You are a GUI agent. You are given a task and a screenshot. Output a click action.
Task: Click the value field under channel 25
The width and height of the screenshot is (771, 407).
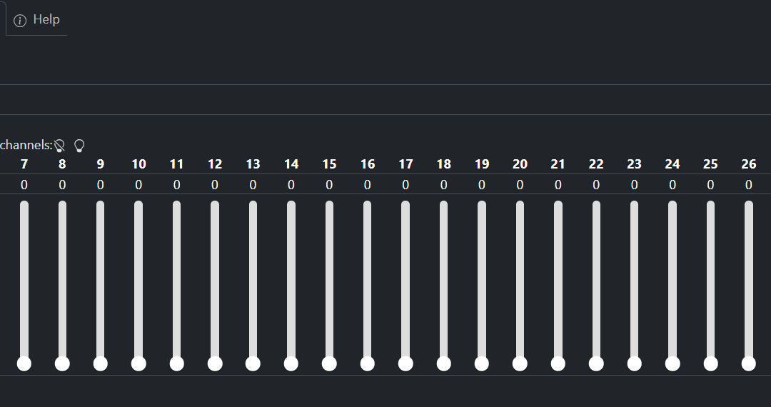[710, 185]
